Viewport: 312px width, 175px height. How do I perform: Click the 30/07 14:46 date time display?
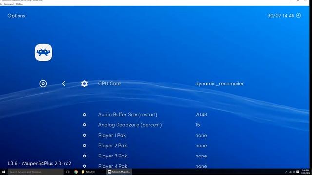point(281,16)
